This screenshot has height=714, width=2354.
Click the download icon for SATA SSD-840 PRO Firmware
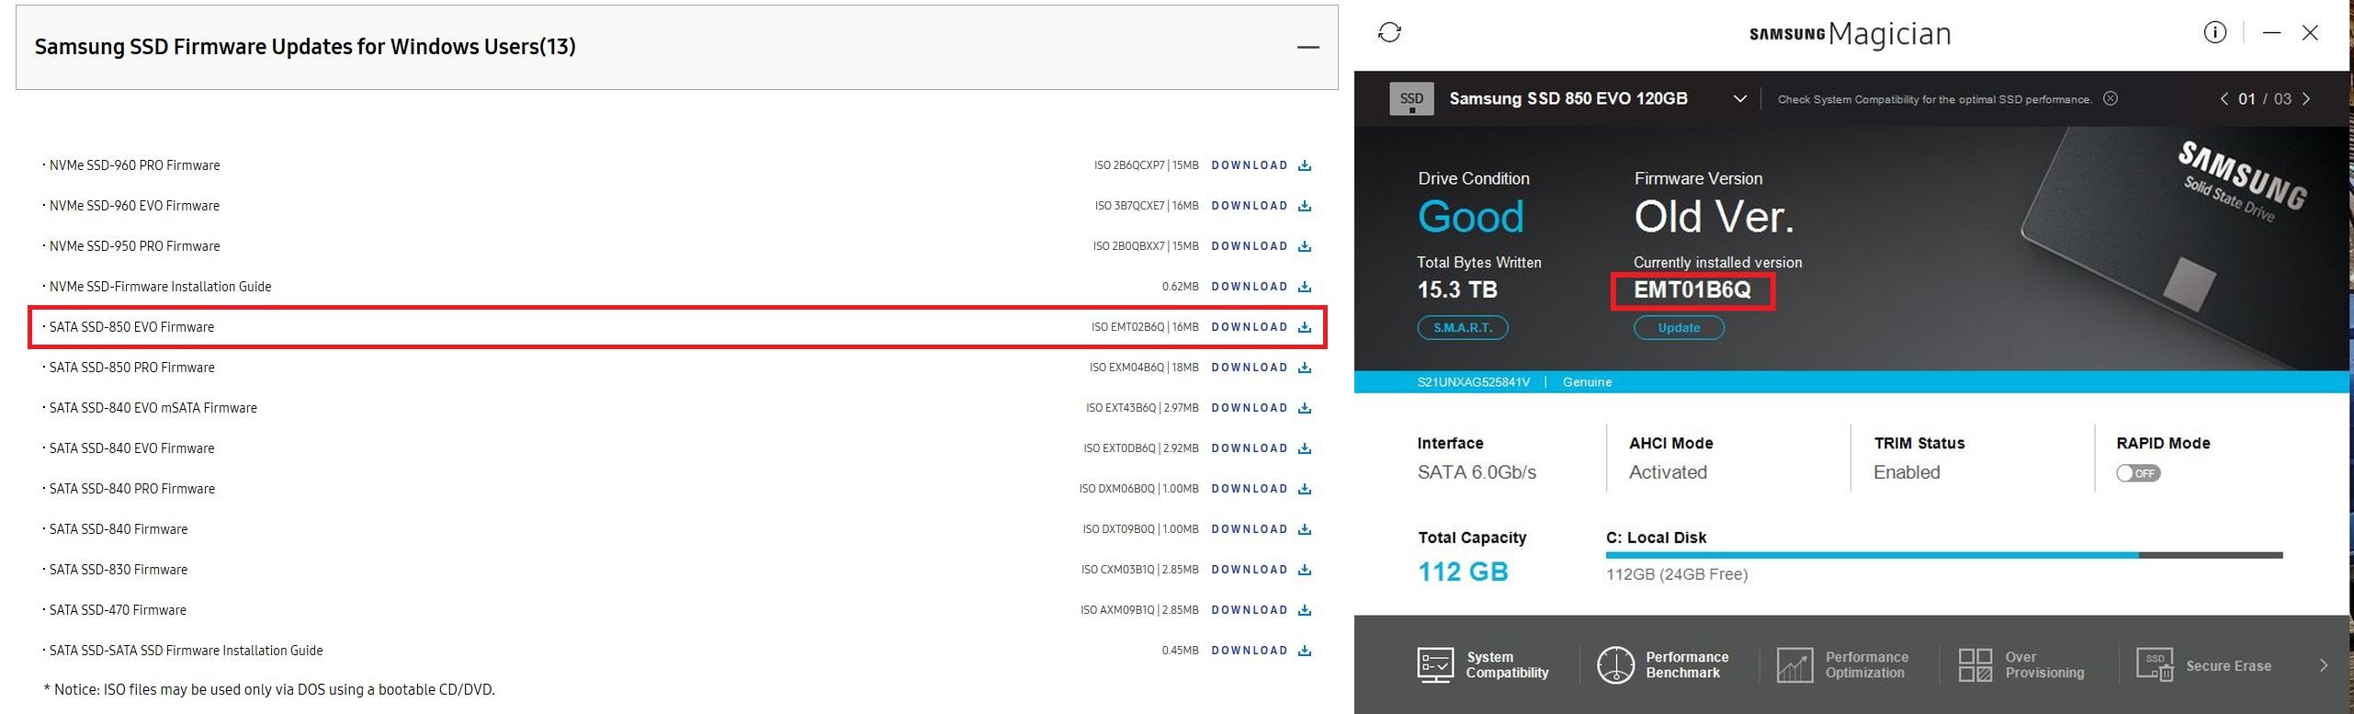tap(1305, 489)
